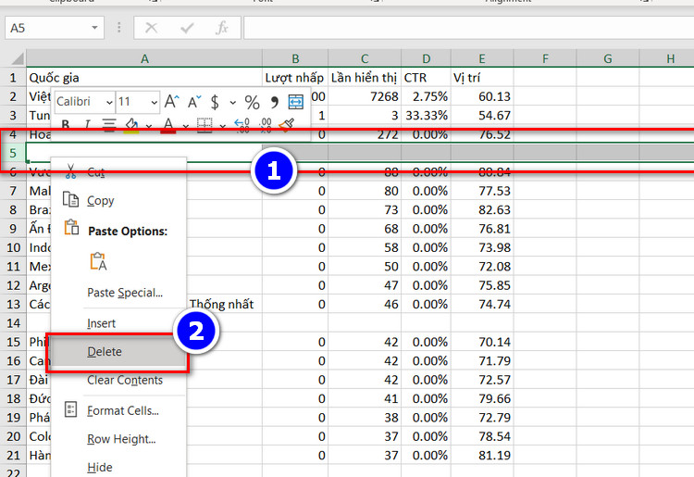This screenshot has width=694, height=477.
Task: Click the Borders icon in mini toolbar
Action: pos(204,125)
